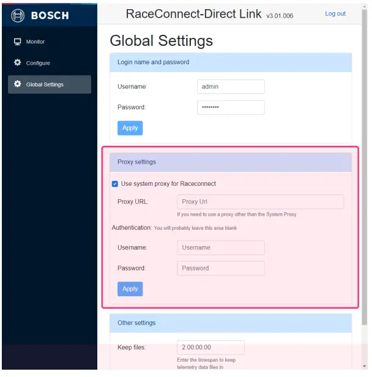Log out of RaceConnect
The height and width of the screenshot is (377, 372).
335,13
